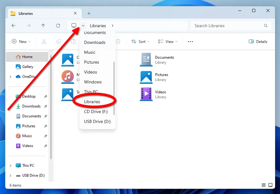Click the Refresh icon in the navigation bar
The image size is (280, 194).
click(58, 26)
